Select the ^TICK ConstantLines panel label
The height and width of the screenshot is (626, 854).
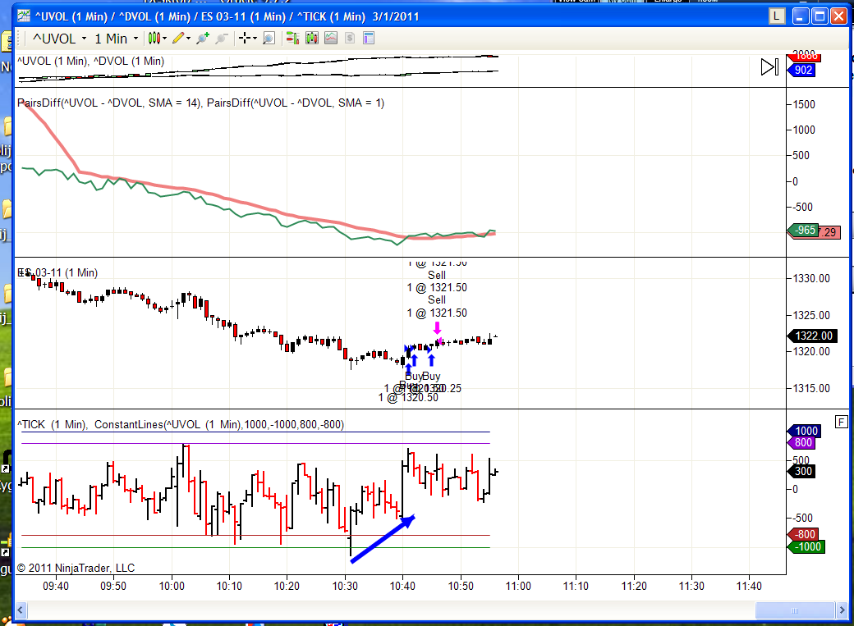pos(181,425)
